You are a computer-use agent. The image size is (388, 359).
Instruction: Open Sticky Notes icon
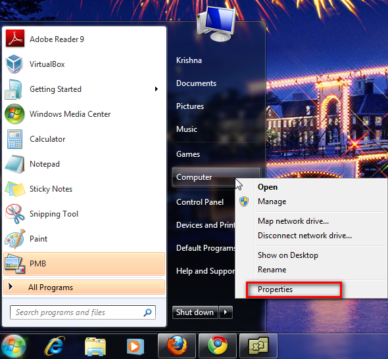15,189
